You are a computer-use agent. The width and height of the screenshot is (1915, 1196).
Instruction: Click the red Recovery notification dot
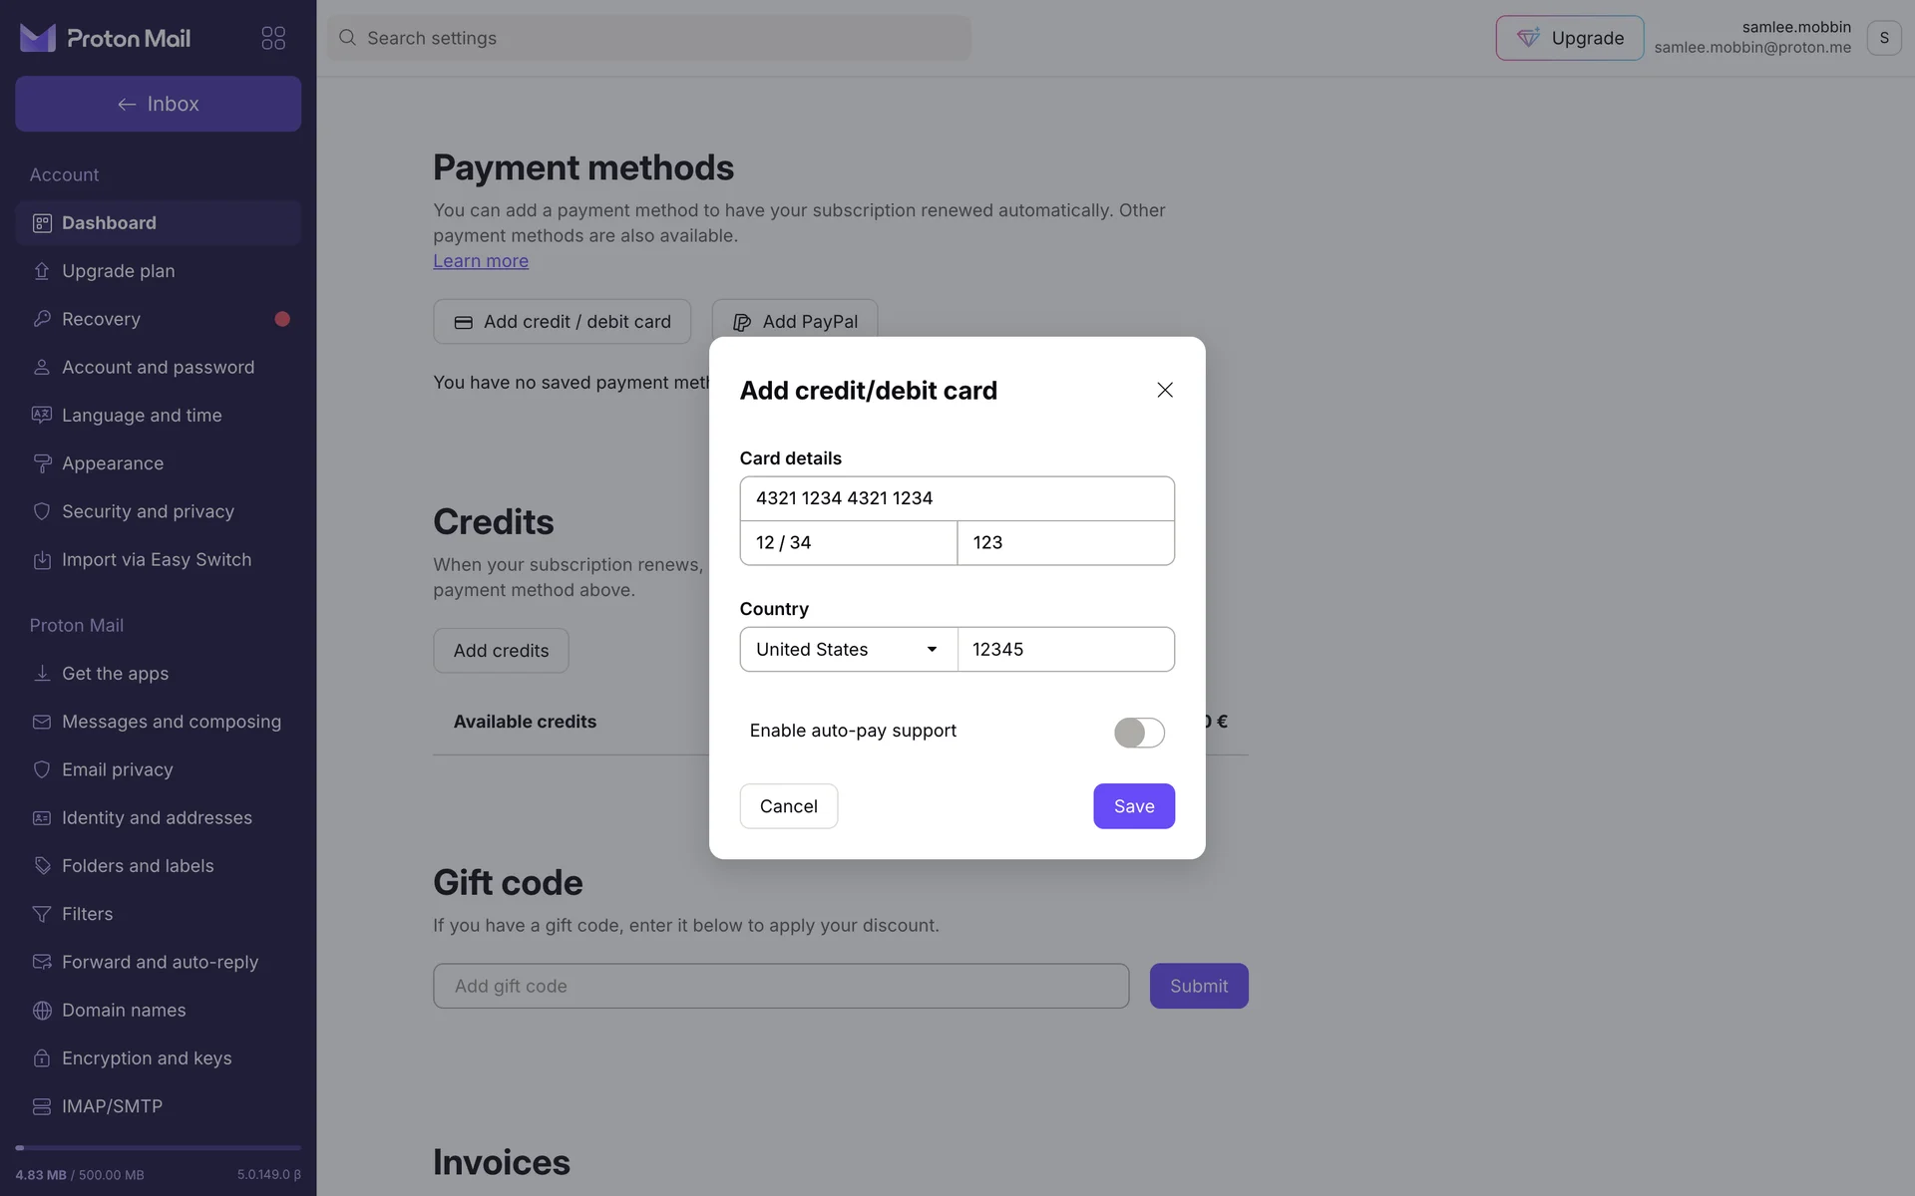point(282,319)
